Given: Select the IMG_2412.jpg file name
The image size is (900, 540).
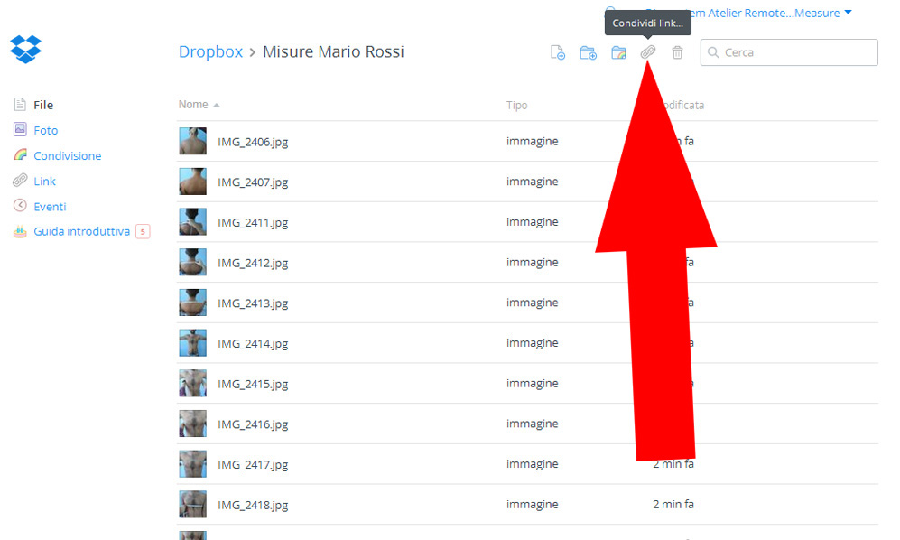Looking at the screenshot, I should 253,263.
